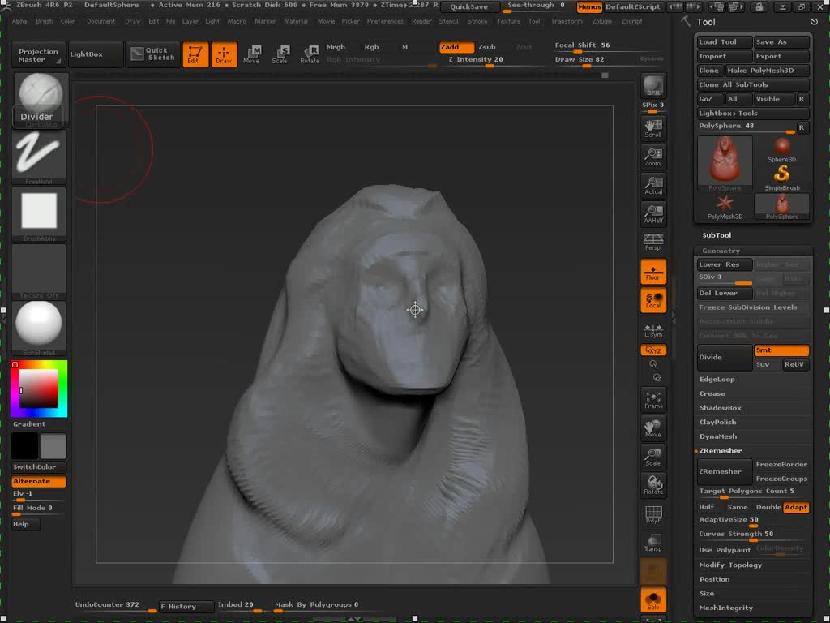Screen dimensions: 830x623
Task: Expand the ClayPolish section
Action: coord(718,422)
